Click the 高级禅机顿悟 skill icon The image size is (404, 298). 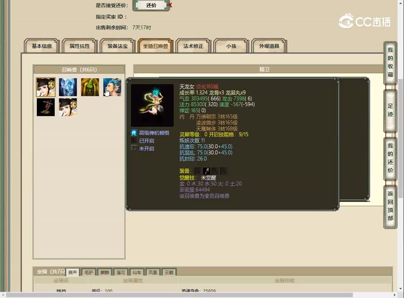click(134, 133)
